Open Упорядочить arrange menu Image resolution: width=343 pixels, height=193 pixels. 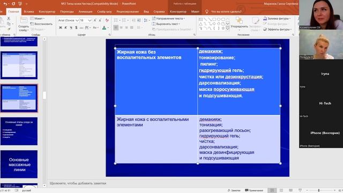click(239, 24)
